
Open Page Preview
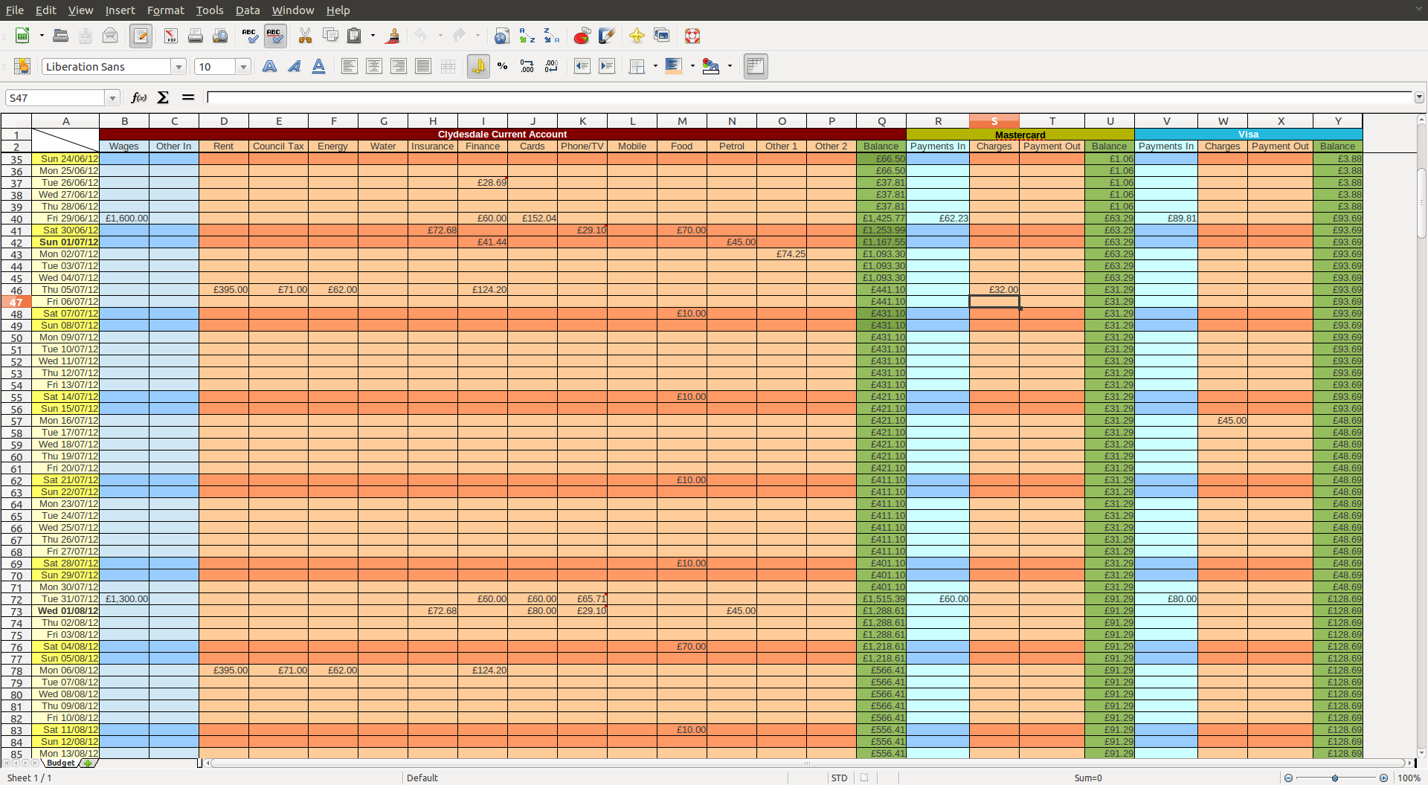click(x=220, y=36)
